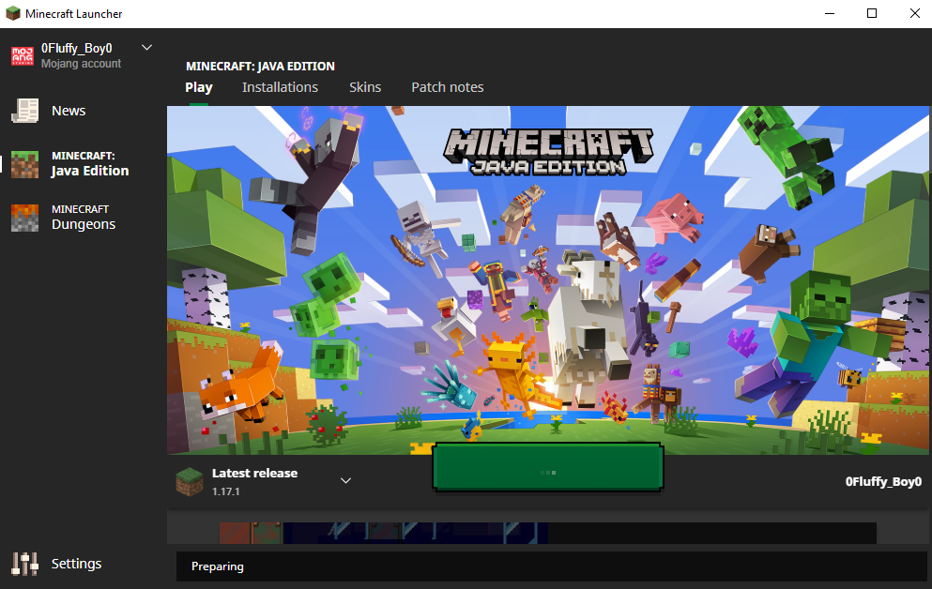Viewport: 932px width, 589px height.
Task: Open the Installations tab
Action: (280, 87)
